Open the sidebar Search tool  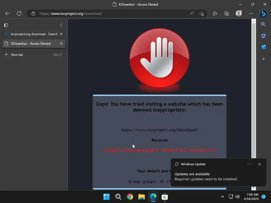tap(263, 24)
